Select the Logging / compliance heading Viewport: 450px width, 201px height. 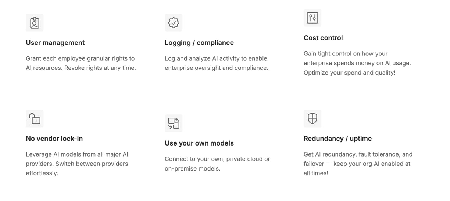pyautogui.click(x=199, y=43)
